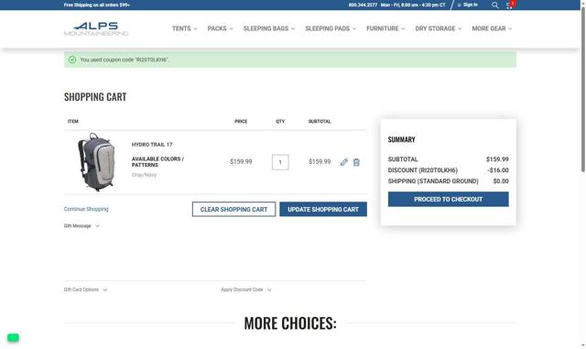Click Proceed to Checkout button
Image resolution: width=586 pixels, height=349 pixels.
tap(448, 200)
